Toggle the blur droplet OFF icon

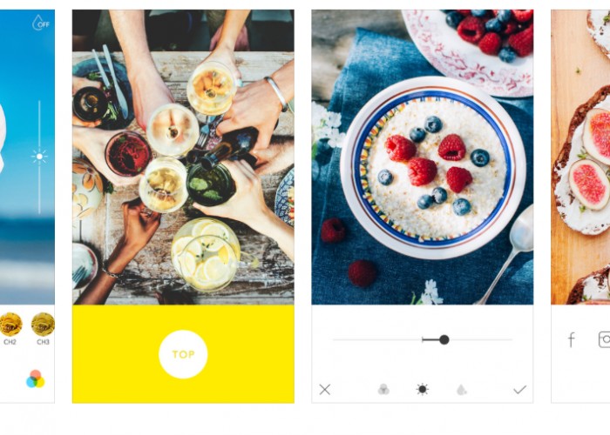pos(40,23)
